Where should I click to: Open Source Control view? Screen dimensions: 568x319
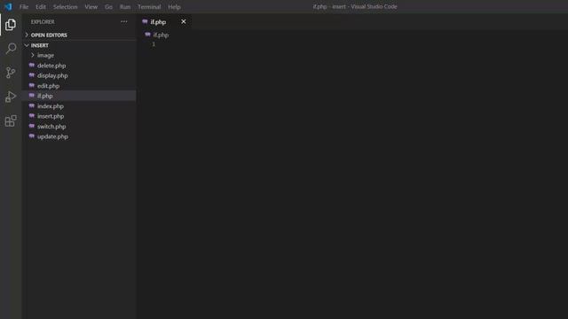(11, 73)
